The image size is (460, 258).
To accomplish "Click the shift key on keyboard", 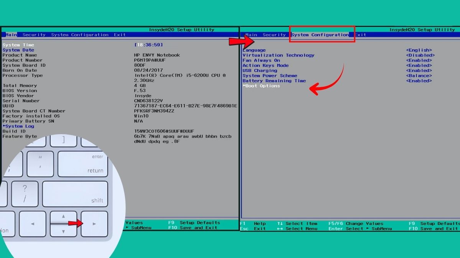I will click(x=75, y=194).
